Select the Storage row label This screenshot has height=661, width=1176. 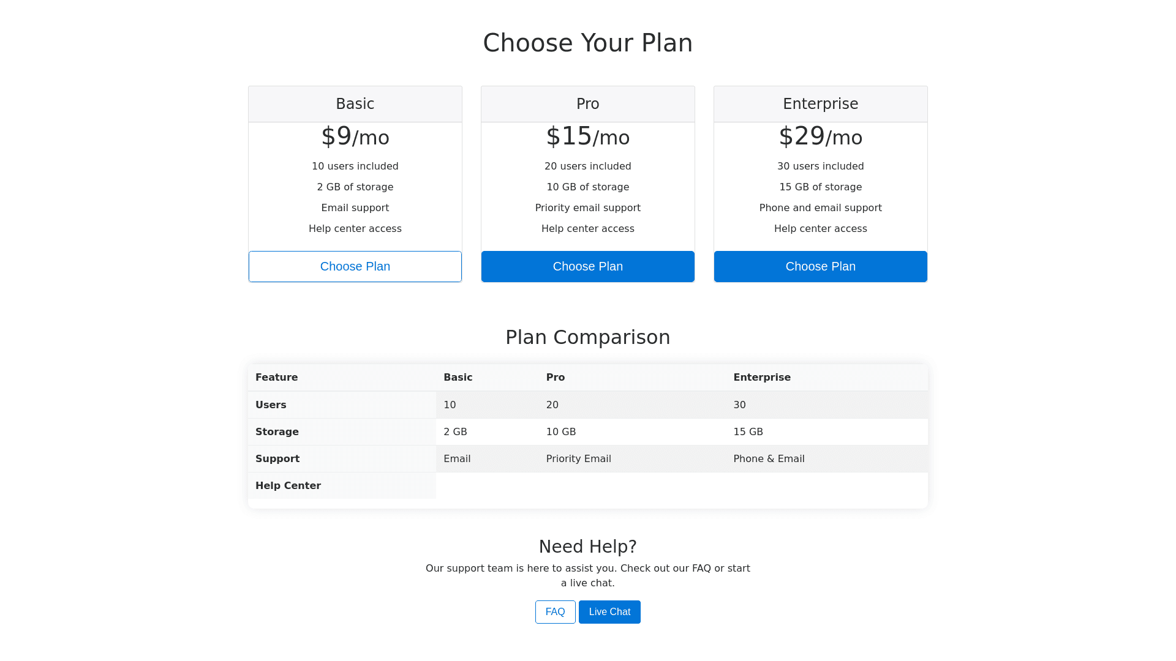[277, 432]
